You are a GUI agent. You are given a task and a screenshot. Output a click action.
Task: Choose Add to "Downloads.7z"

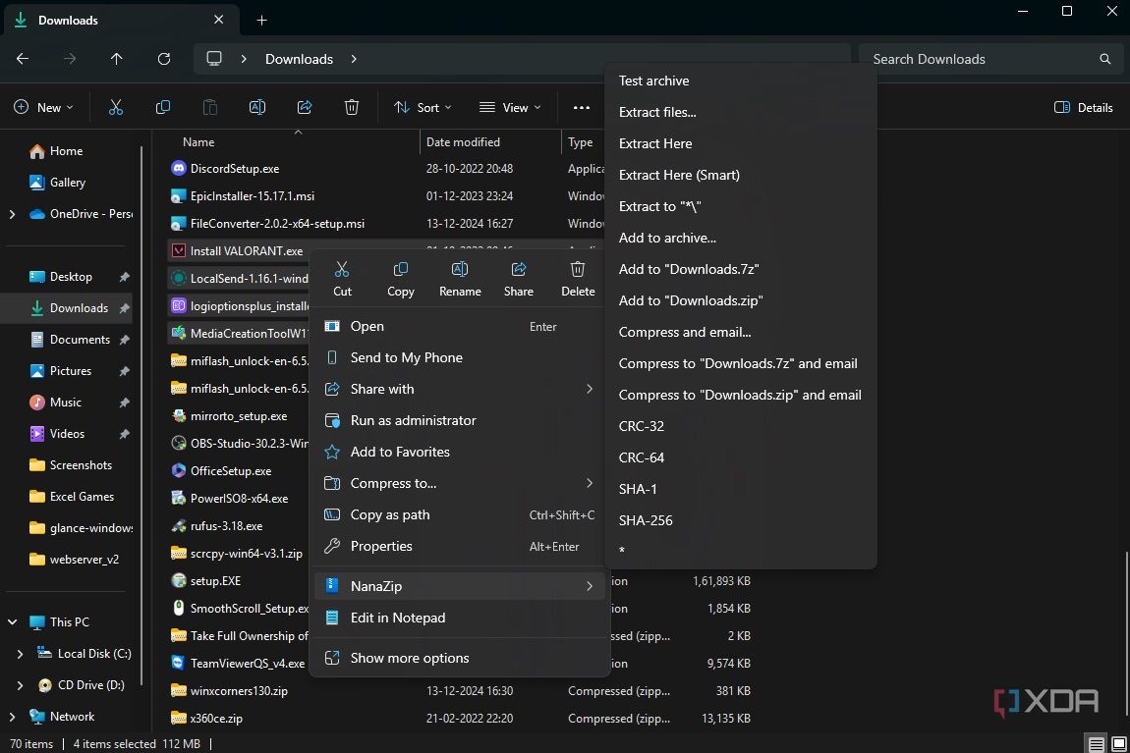pyautogui.click(x=740, y=269)
